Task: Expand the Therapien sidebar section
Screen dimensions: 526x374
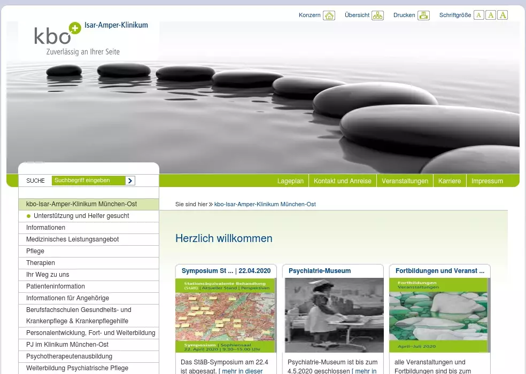Action: pyautogui.click(x=41, y=263)
